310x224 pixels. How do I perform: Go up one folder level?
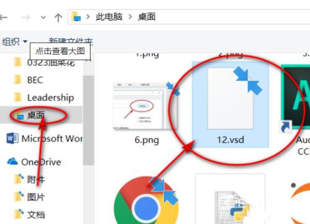click(x=58, y=18)
